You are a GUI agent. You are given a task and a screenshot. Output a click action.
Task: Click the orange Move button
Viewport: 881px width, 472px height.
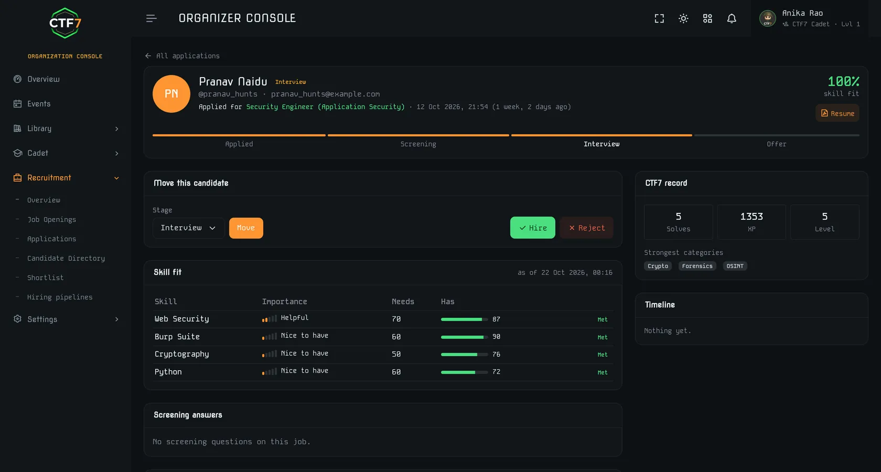click(x=246, y=228)
